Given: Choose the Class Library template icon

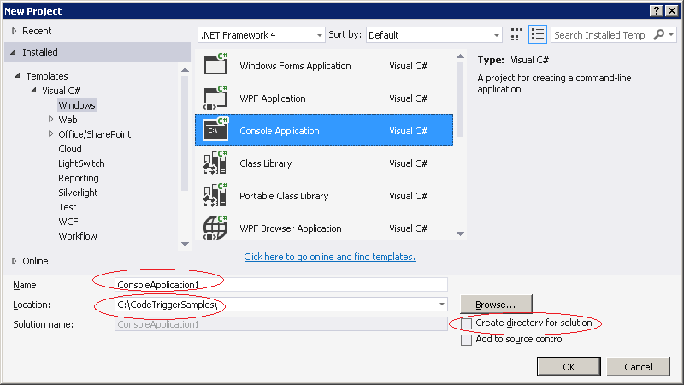Looking at the screenshot, I should click(x=215, y=163).
